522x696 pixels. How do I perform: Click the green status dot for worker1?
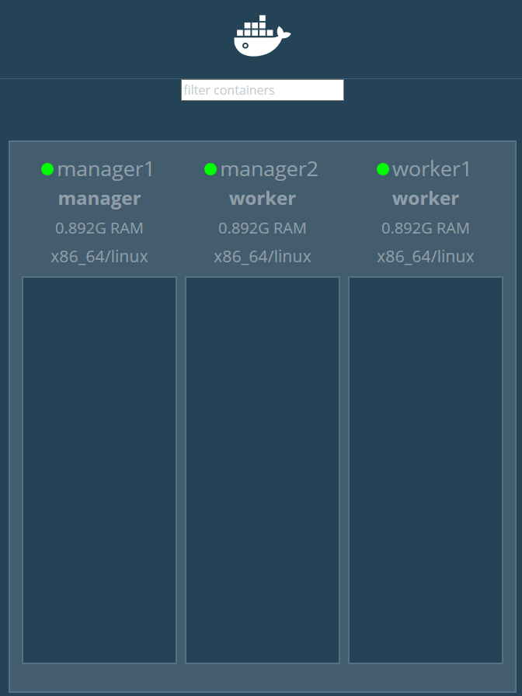coord(383,169)
